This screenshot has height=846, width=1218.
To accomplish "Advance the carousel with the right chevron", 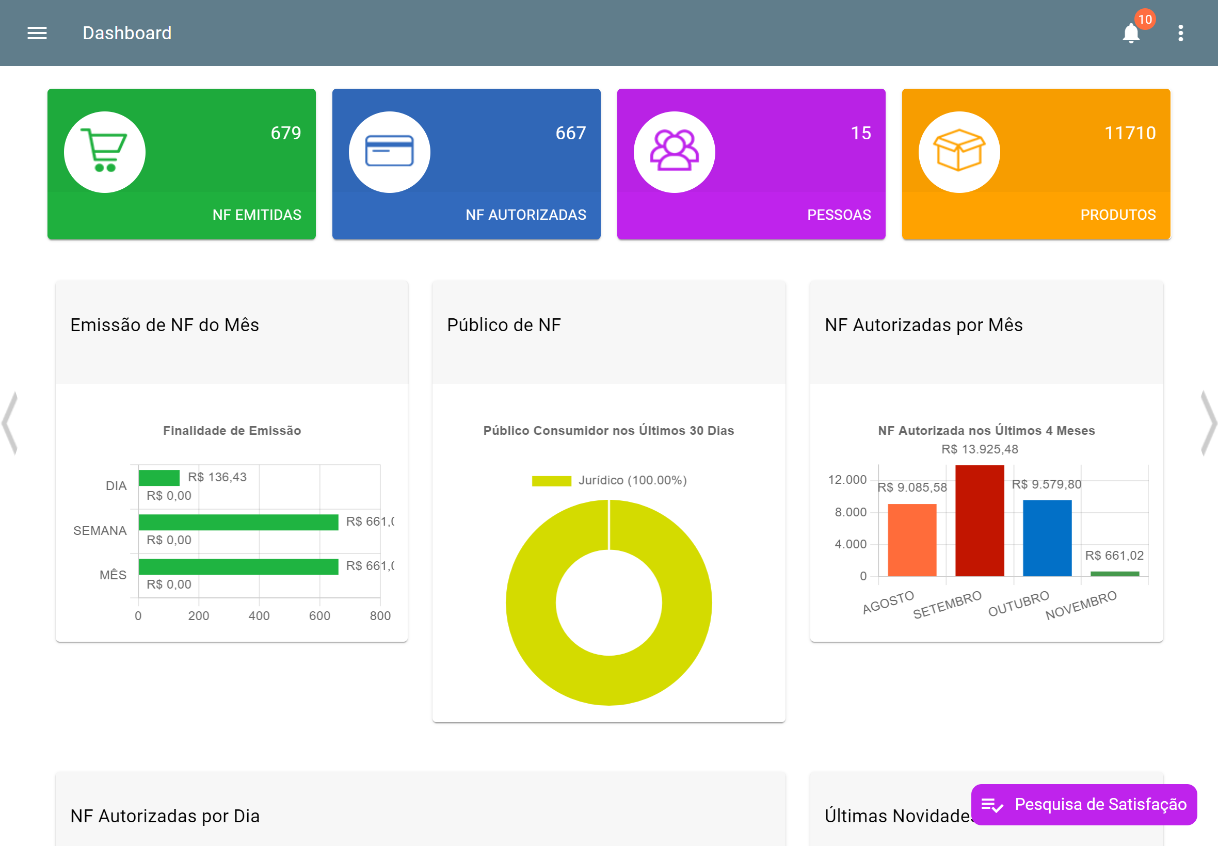I will 1210,423.
